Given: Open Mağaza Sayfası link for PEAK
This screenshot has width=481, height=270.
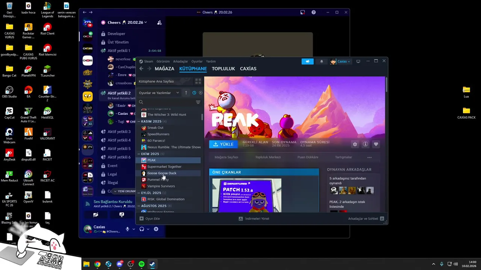Looking at the screenshot, I should [226, 157].
